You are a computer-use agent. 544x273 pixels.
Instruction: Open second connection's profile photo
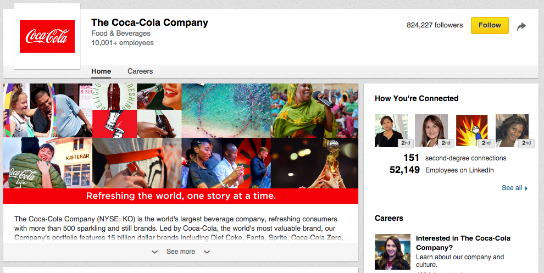(x=431, y=131)
